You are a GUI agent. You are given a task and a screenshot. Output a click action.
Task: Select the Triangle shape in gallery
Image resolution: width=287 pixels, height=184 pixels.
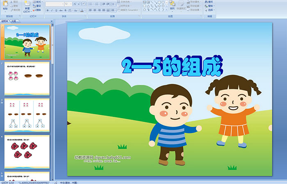coord(148,6)
